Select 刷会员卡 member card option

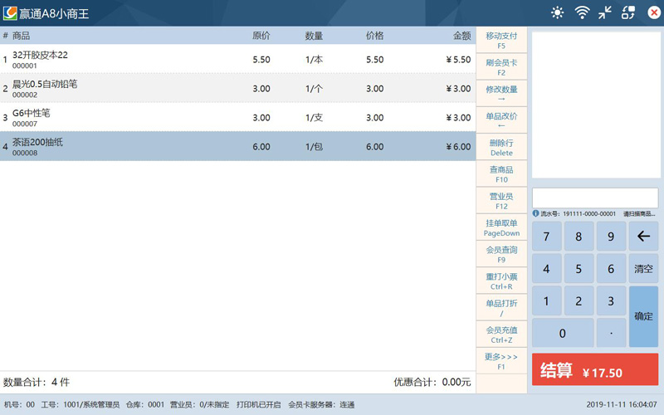[x=501, y=67]
